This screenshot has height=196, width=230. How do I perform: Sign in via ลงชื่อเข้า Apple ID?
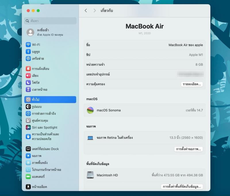(x=50, y=32)
